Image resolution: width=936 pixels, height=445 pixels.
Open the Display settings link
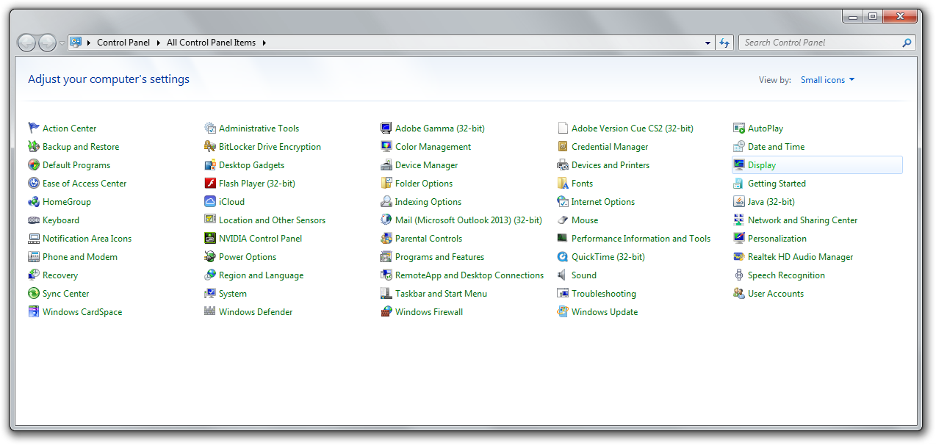(762, 164)
